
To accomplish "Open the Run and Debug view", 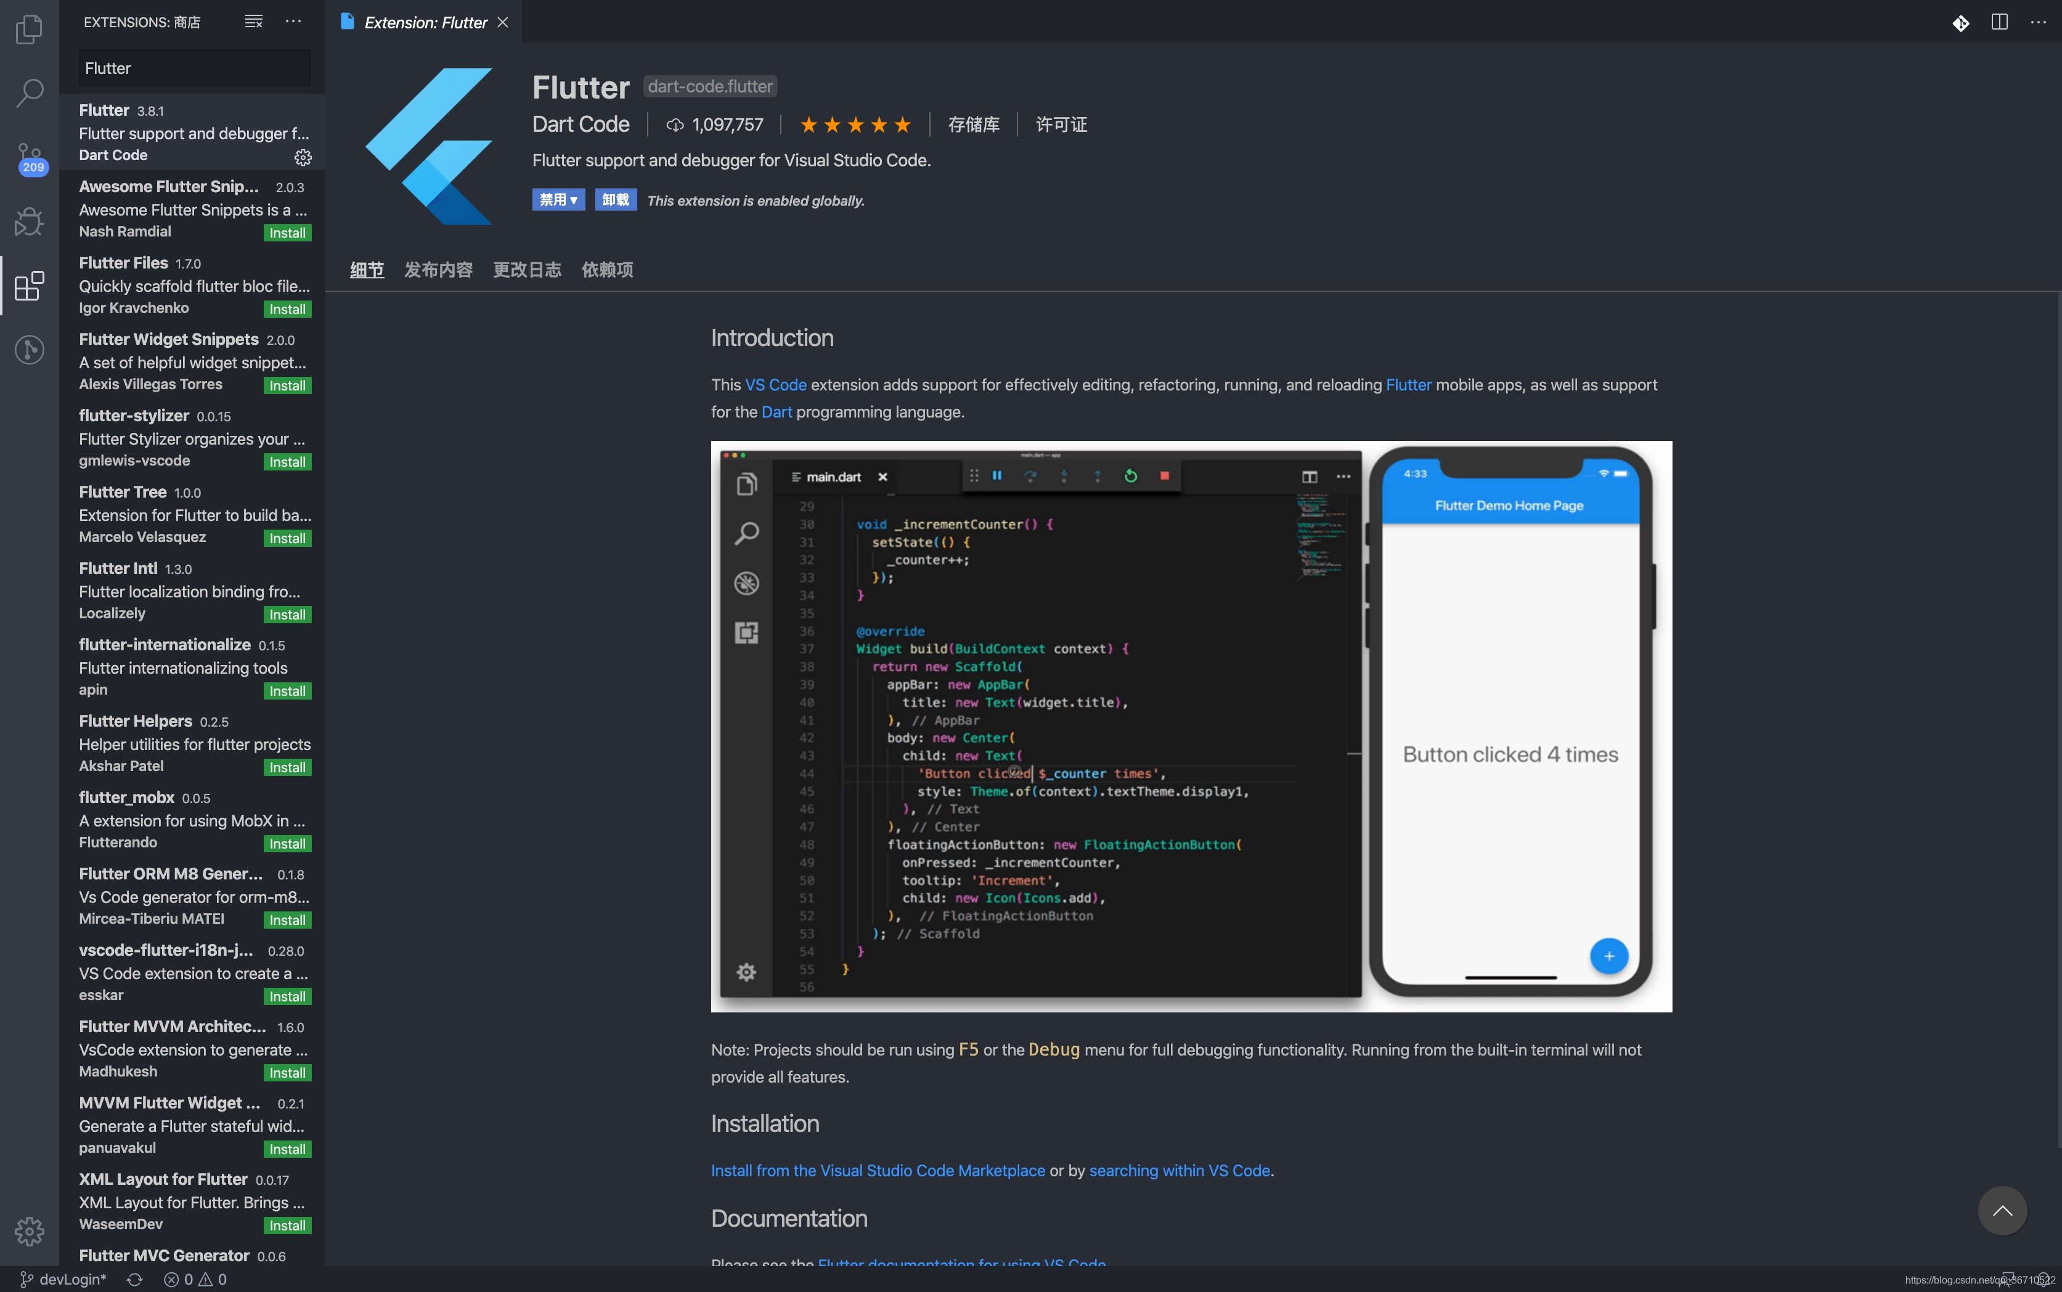I will [29, 222].
